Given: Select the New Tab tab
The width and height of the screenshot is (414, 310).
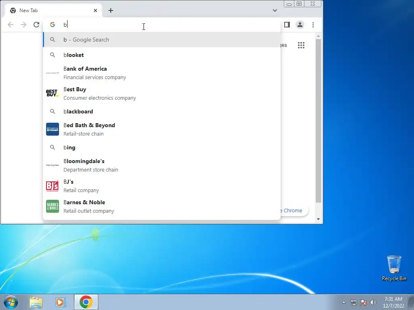Looking at the screenshot, I should 54,10.
